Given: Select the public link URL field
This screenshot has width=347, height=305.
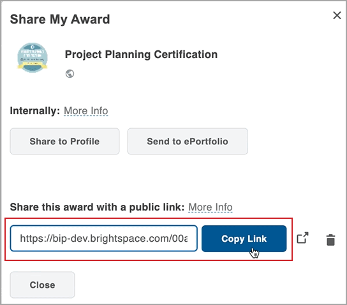Looking at the screenshot, I should [103, 239].
